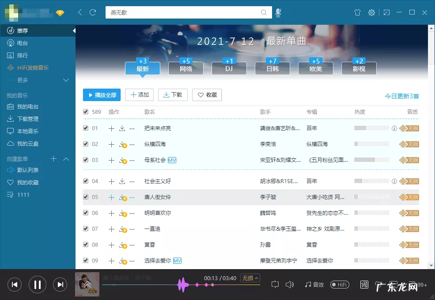Click the album art thumbnail in player bar
This screenshot has height=300, width=435.
[x=87, y=285]
